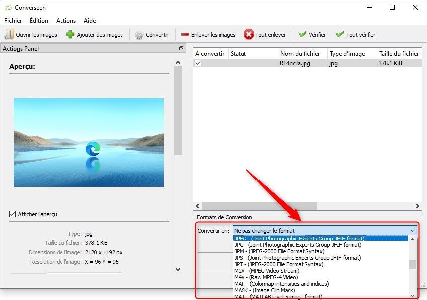Viewport: 427px width, 300px height.
Task: Open the Convertir en format dropdown
Action: click(x=325, y=231)
